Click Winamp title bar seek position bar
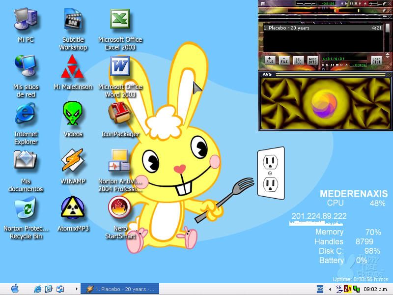Image resolution: width=393 pixels, height=295 pixels. 373,4
